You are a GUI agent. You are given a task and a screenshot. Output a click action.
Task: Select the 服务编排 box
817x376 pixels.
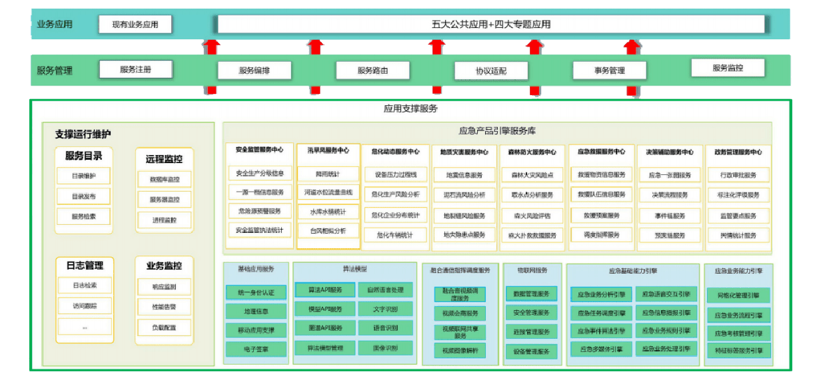(254, 71)
